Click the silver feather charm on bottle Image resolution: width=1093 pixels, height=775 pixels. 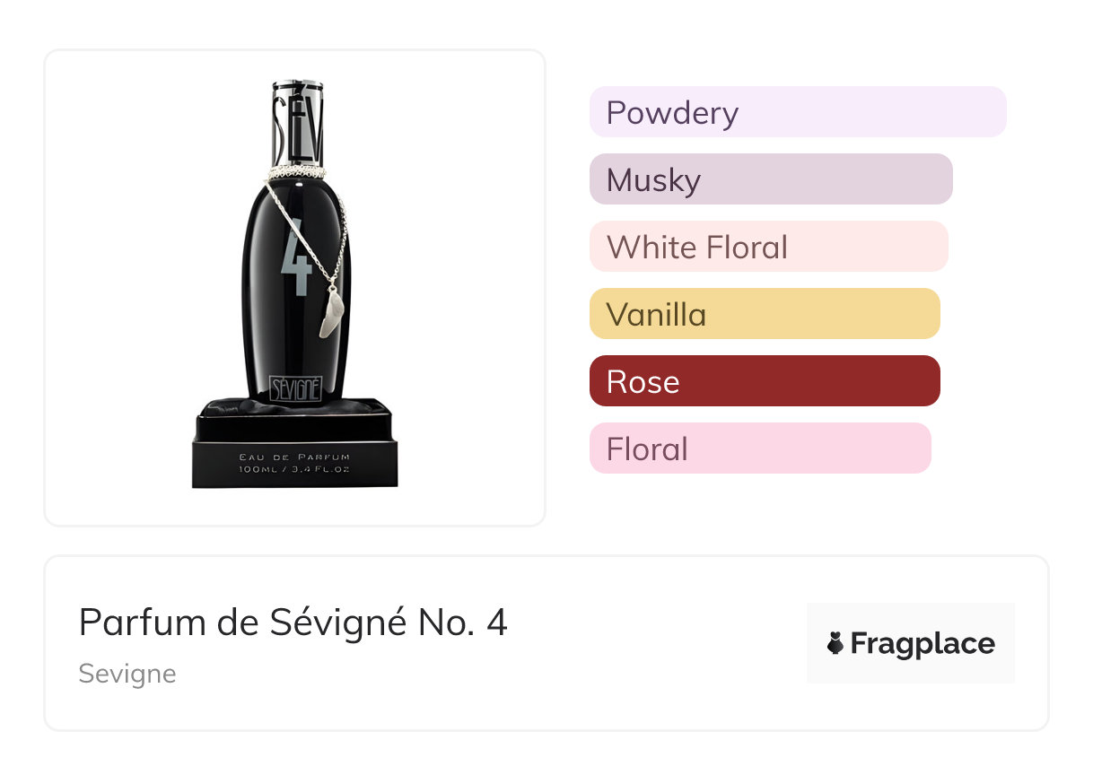pos(330,316)
